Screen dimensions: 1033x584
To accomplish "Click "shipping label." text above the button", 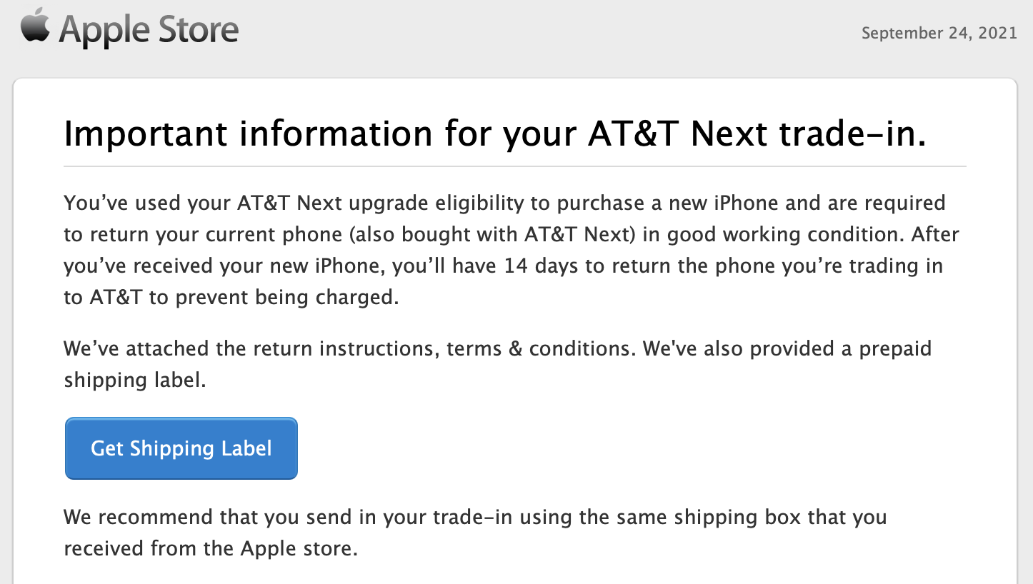I will tap(135, 381).
